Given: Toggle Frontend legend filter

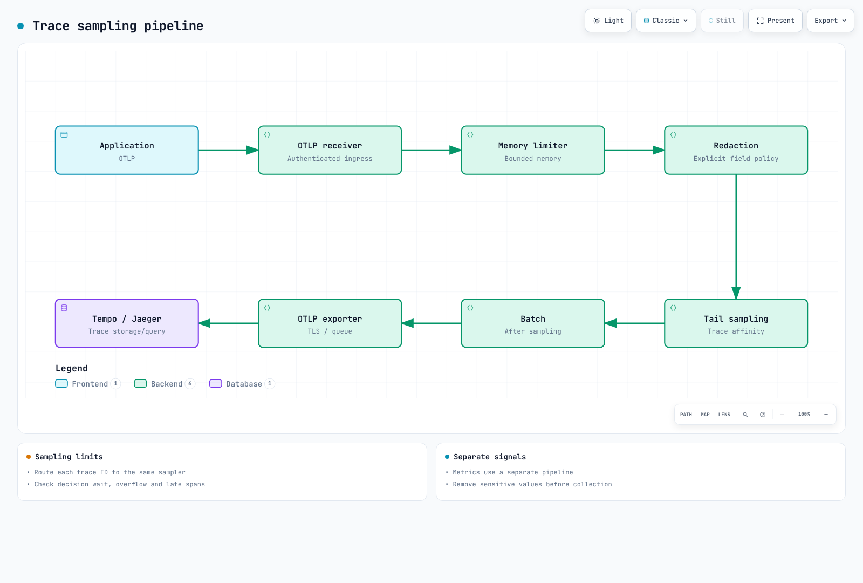Looking at the screenshot, I should [88, 384].
